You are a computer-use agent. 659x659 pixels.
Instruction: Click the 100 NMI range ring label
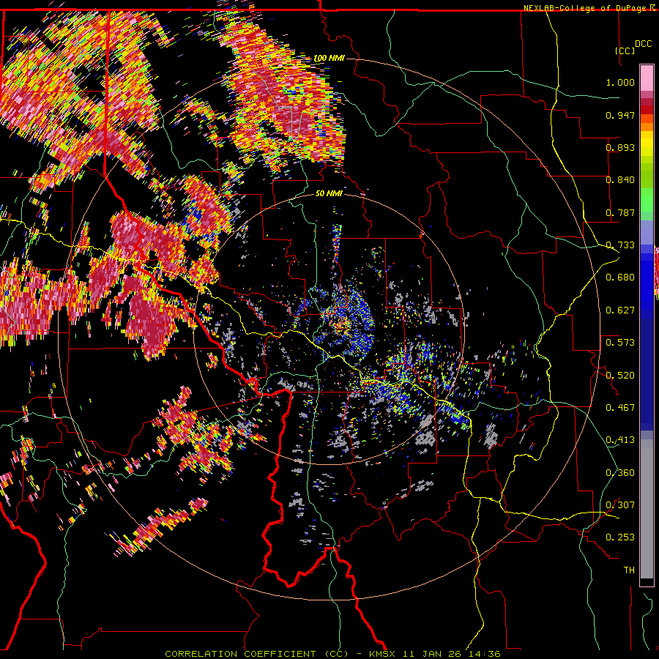pyautogui.click(x=329, y=58)
